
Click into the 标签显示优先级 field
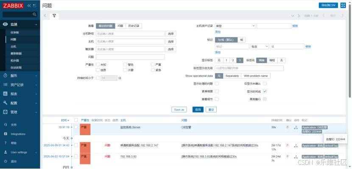tap(249, 68)
